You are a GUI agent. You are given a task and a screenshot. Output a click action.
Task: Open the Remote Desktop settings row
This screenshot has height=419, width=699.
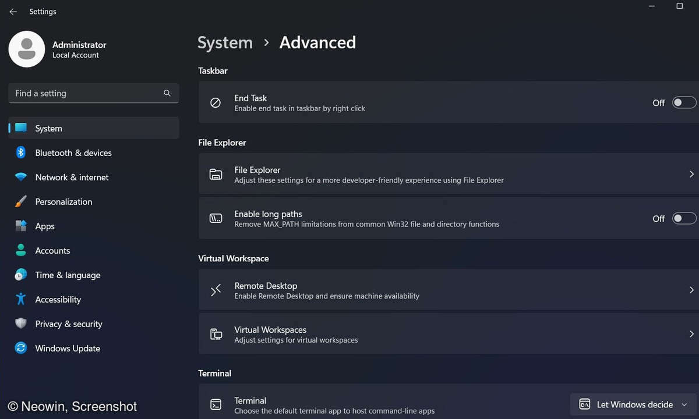point(449,290)
